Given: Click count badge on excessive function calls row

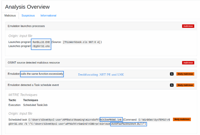Looking at the screenshot, I should click(x=172, y=74).
